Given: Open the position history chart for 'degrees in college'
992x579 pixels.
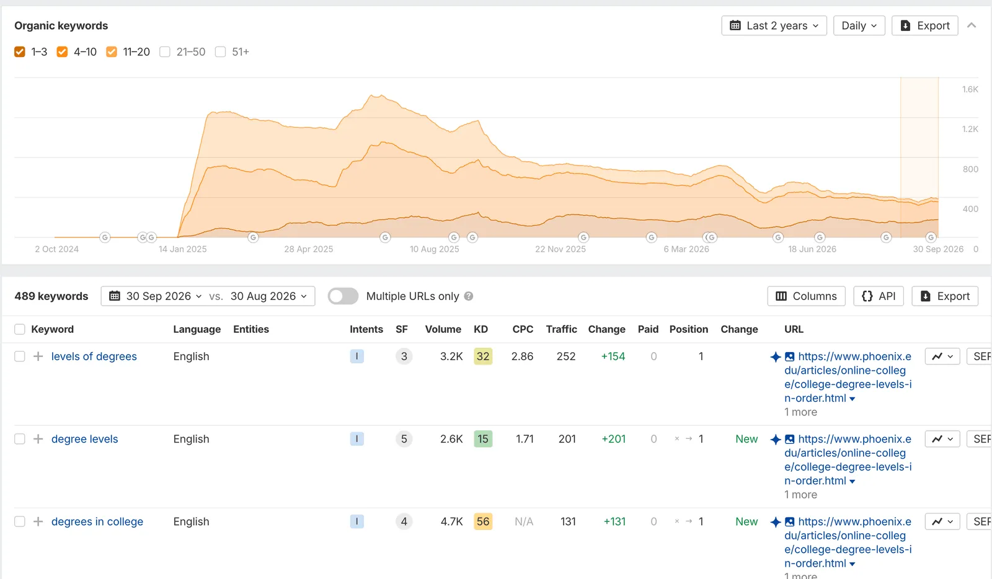Looking at the screenshot, I should (942, 521).
